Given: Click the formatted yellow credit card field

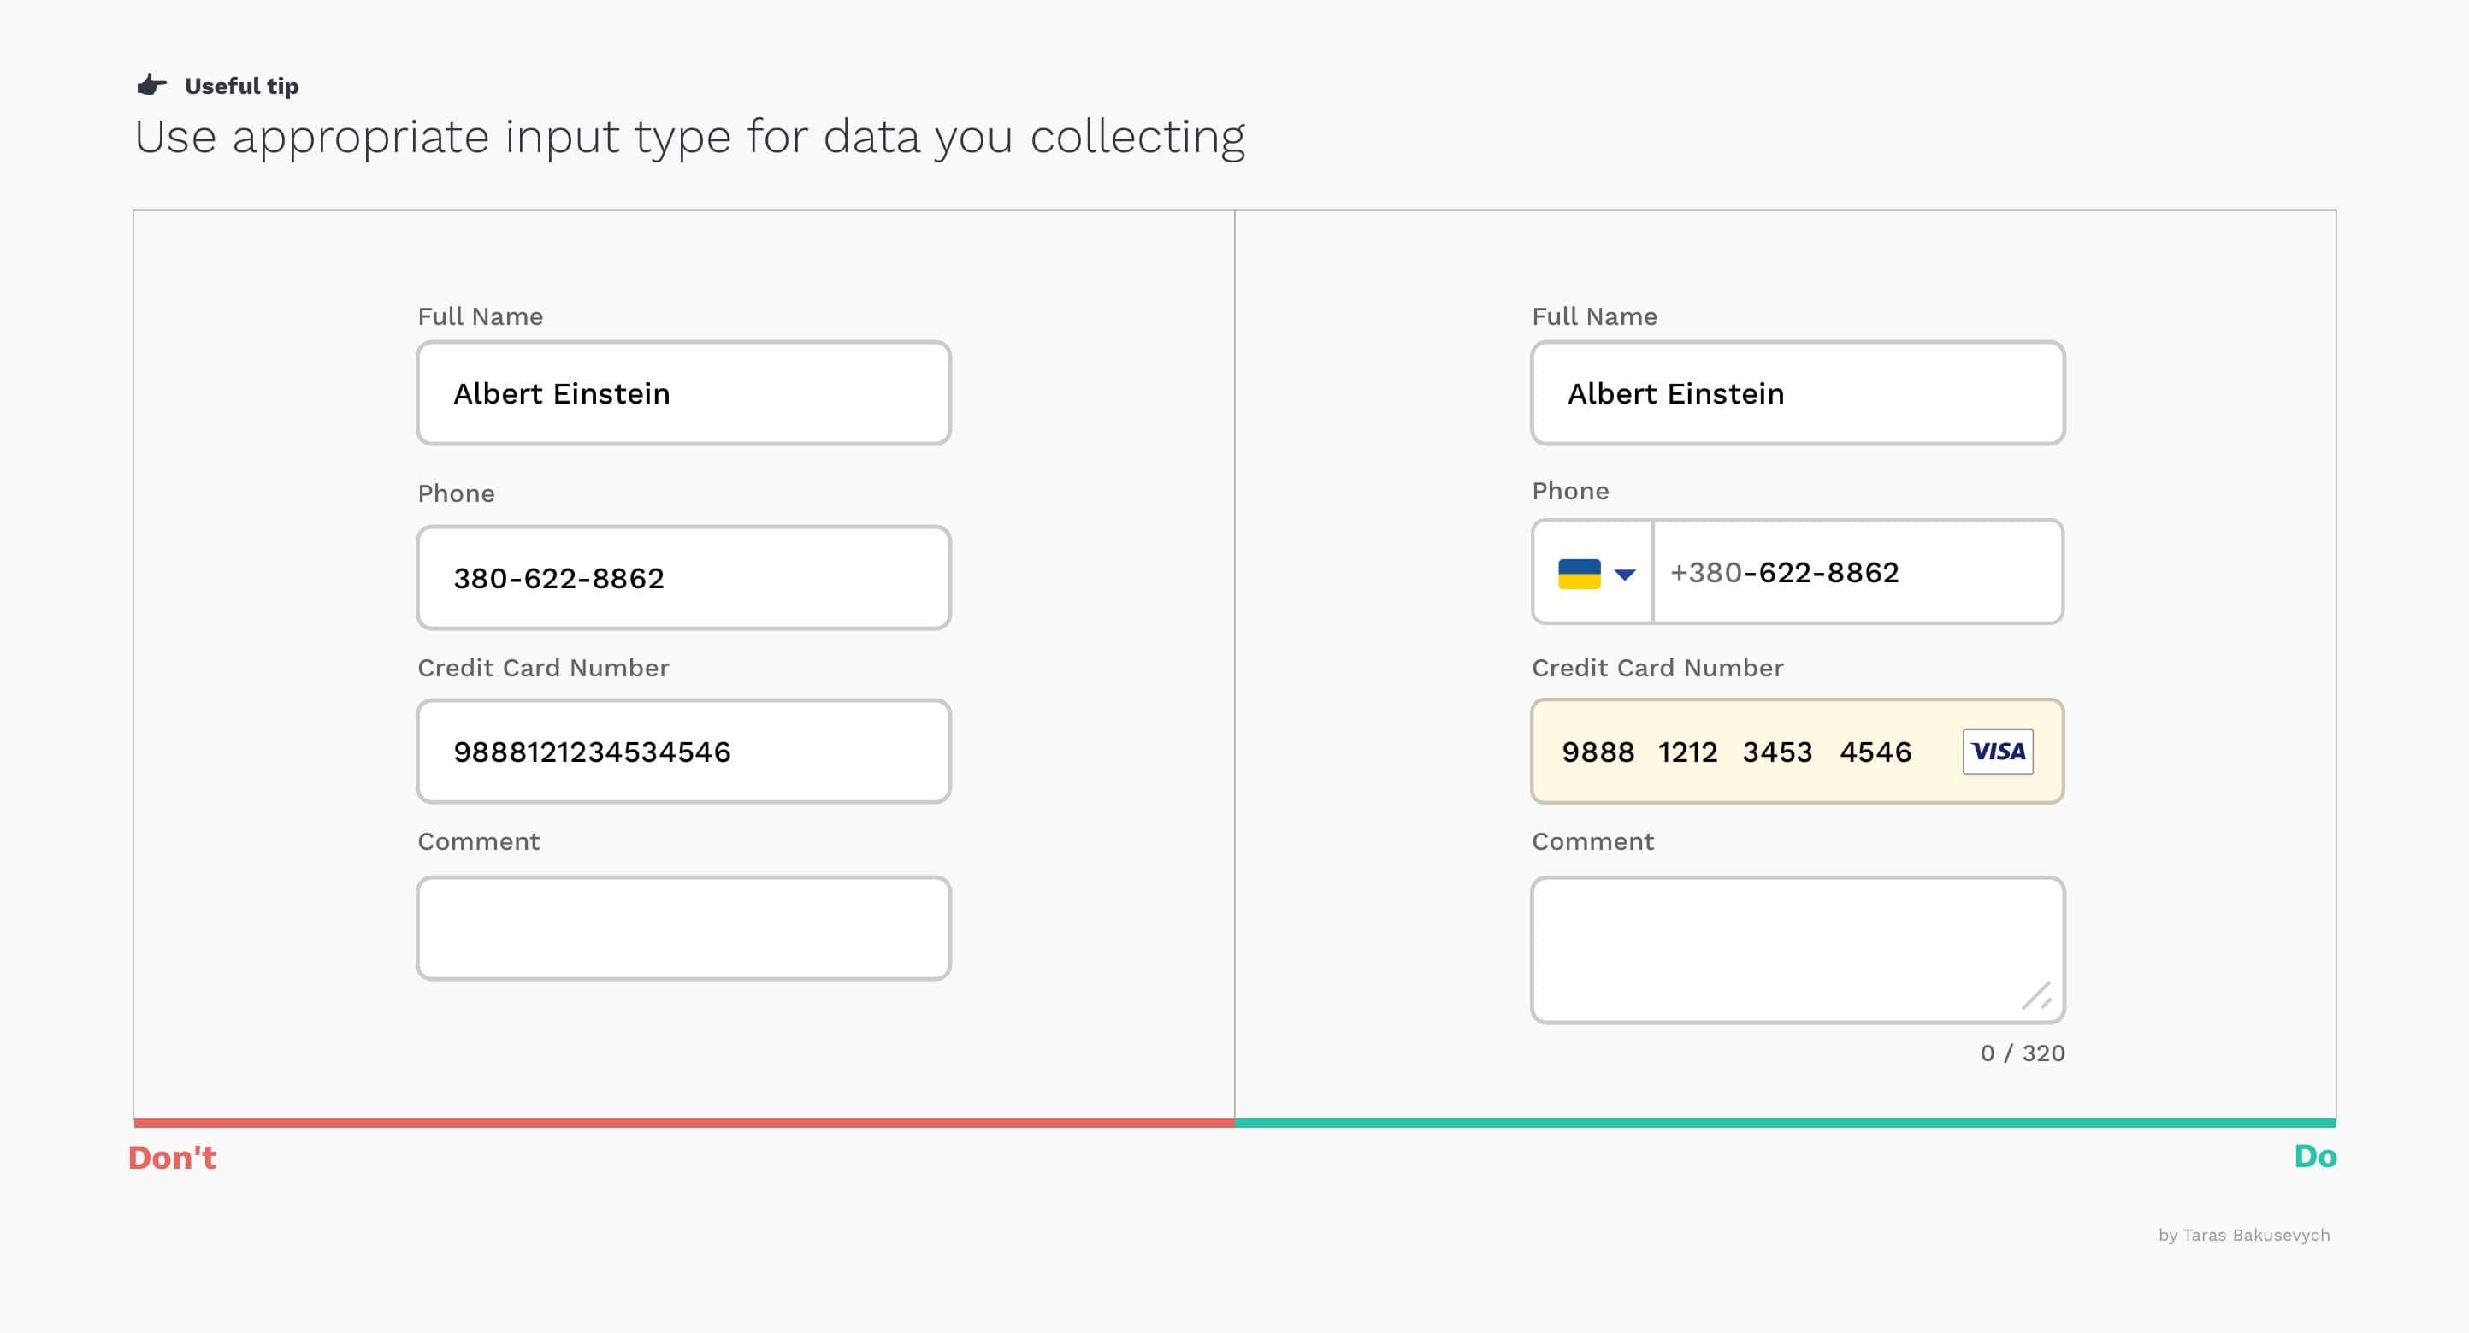Looking at the screenshot, I should pos(1745,752).
